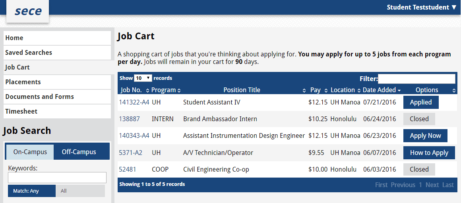Focus the Filter text field
Viewport: 461px width, 203px height.
[416, 79]
